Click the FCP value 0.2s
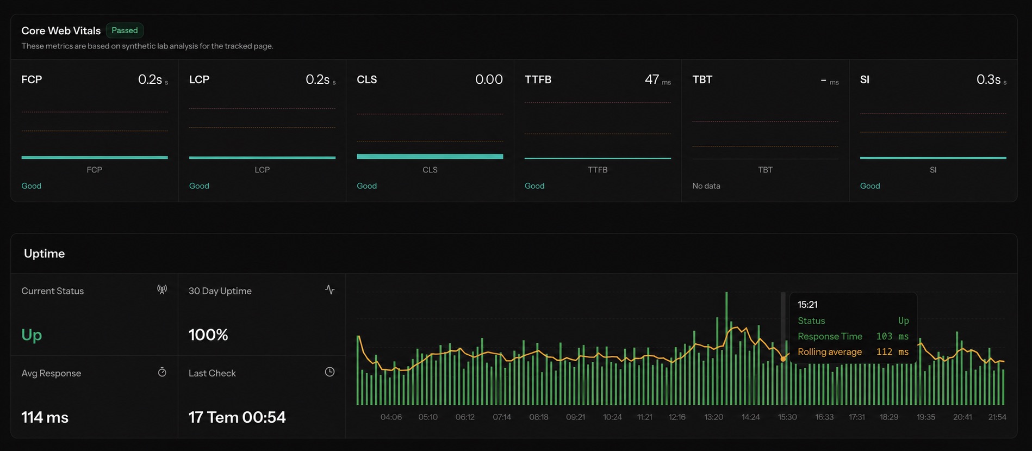This screenshot has width=1032, height=451. coord(153,79)
